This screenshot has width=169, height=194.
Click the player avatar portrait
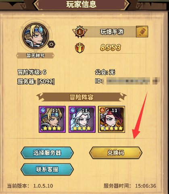(x=35, y=36)
